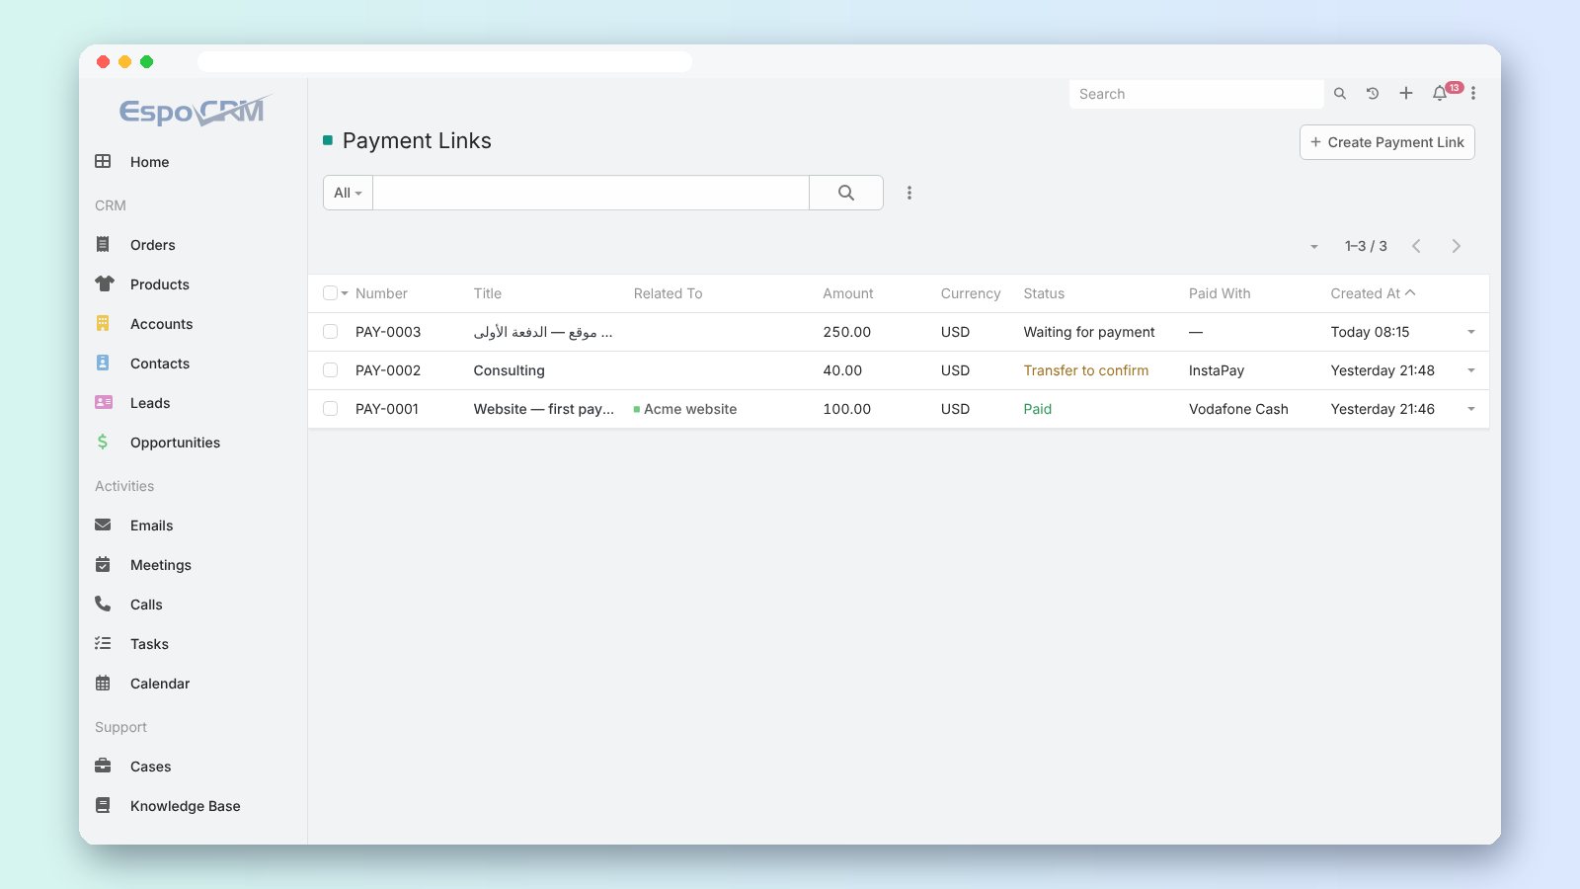1580x889 pixels.
Task: Tick the checkbox for PAY-0003
Action: 331,332
